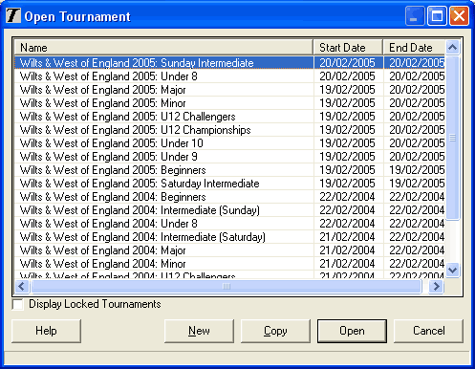The image size is (475, 369).
Task: Select Wilts & West of England 2005: Sunday Intermediate
Action: pos(229,63)
